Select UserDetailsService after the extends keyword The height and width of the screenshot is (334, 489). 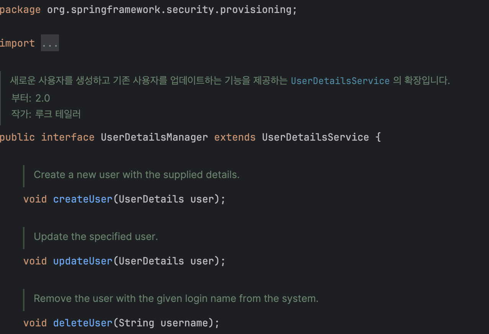pos(315,137)
